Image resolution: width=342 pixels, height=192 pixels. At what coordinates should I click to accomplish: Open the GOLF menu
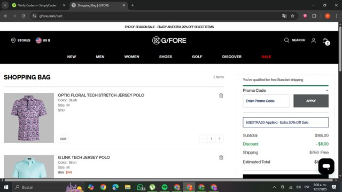click(x=197, y=57)
